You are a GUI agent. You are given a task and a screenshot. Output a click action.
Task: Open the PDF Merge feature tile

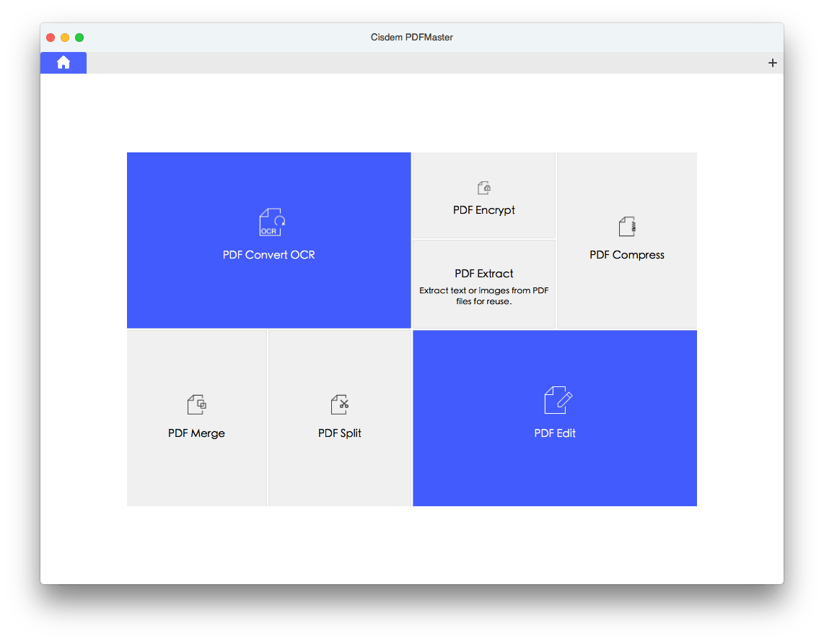pos(196,417)
